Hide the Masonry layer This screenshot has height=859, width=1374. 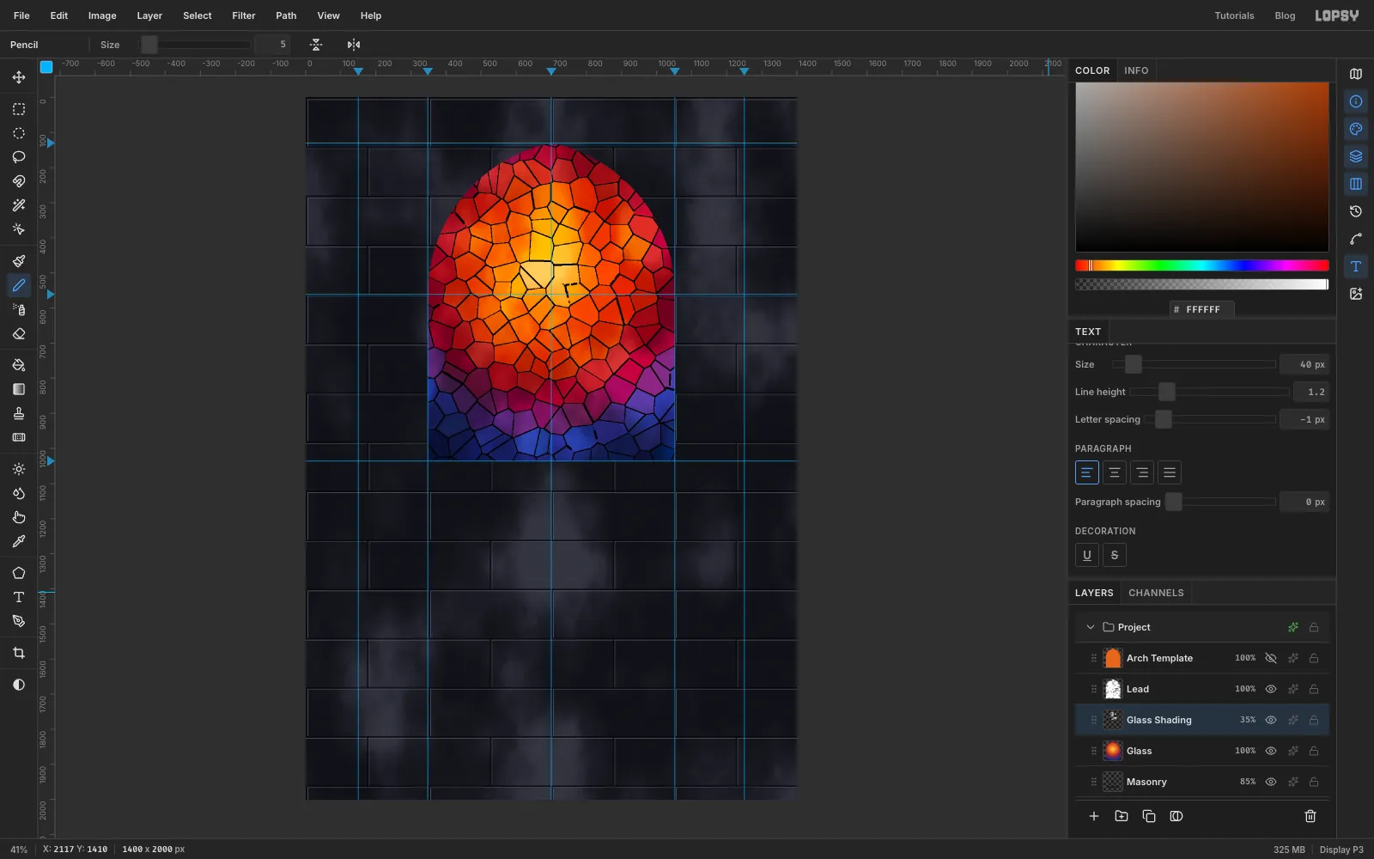(x=1271, y=782)
